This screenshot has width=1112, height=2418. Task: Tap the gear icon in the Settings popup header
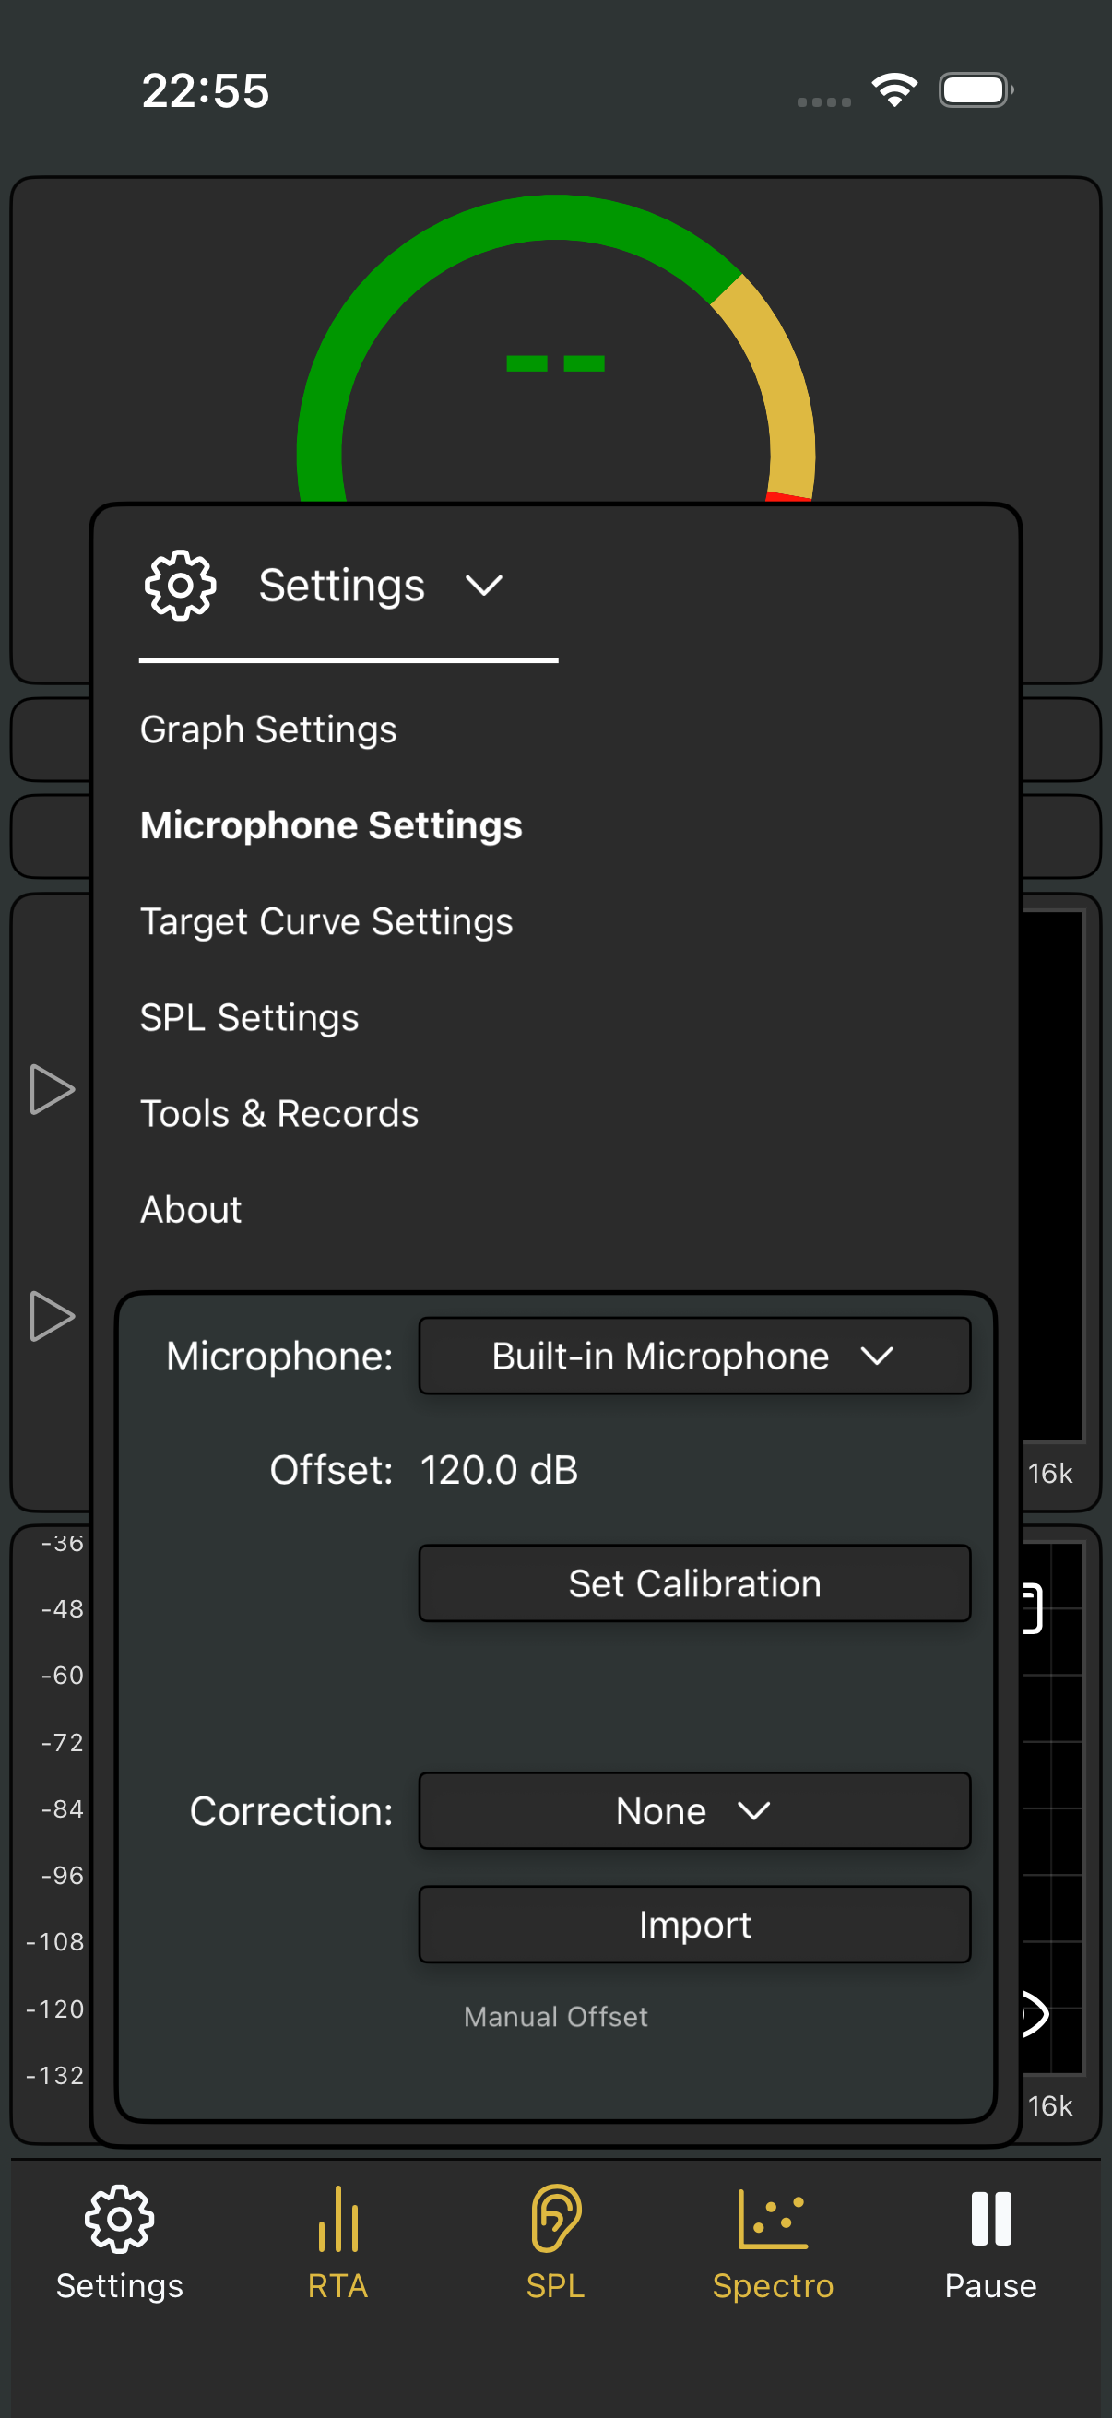point(180,586)
